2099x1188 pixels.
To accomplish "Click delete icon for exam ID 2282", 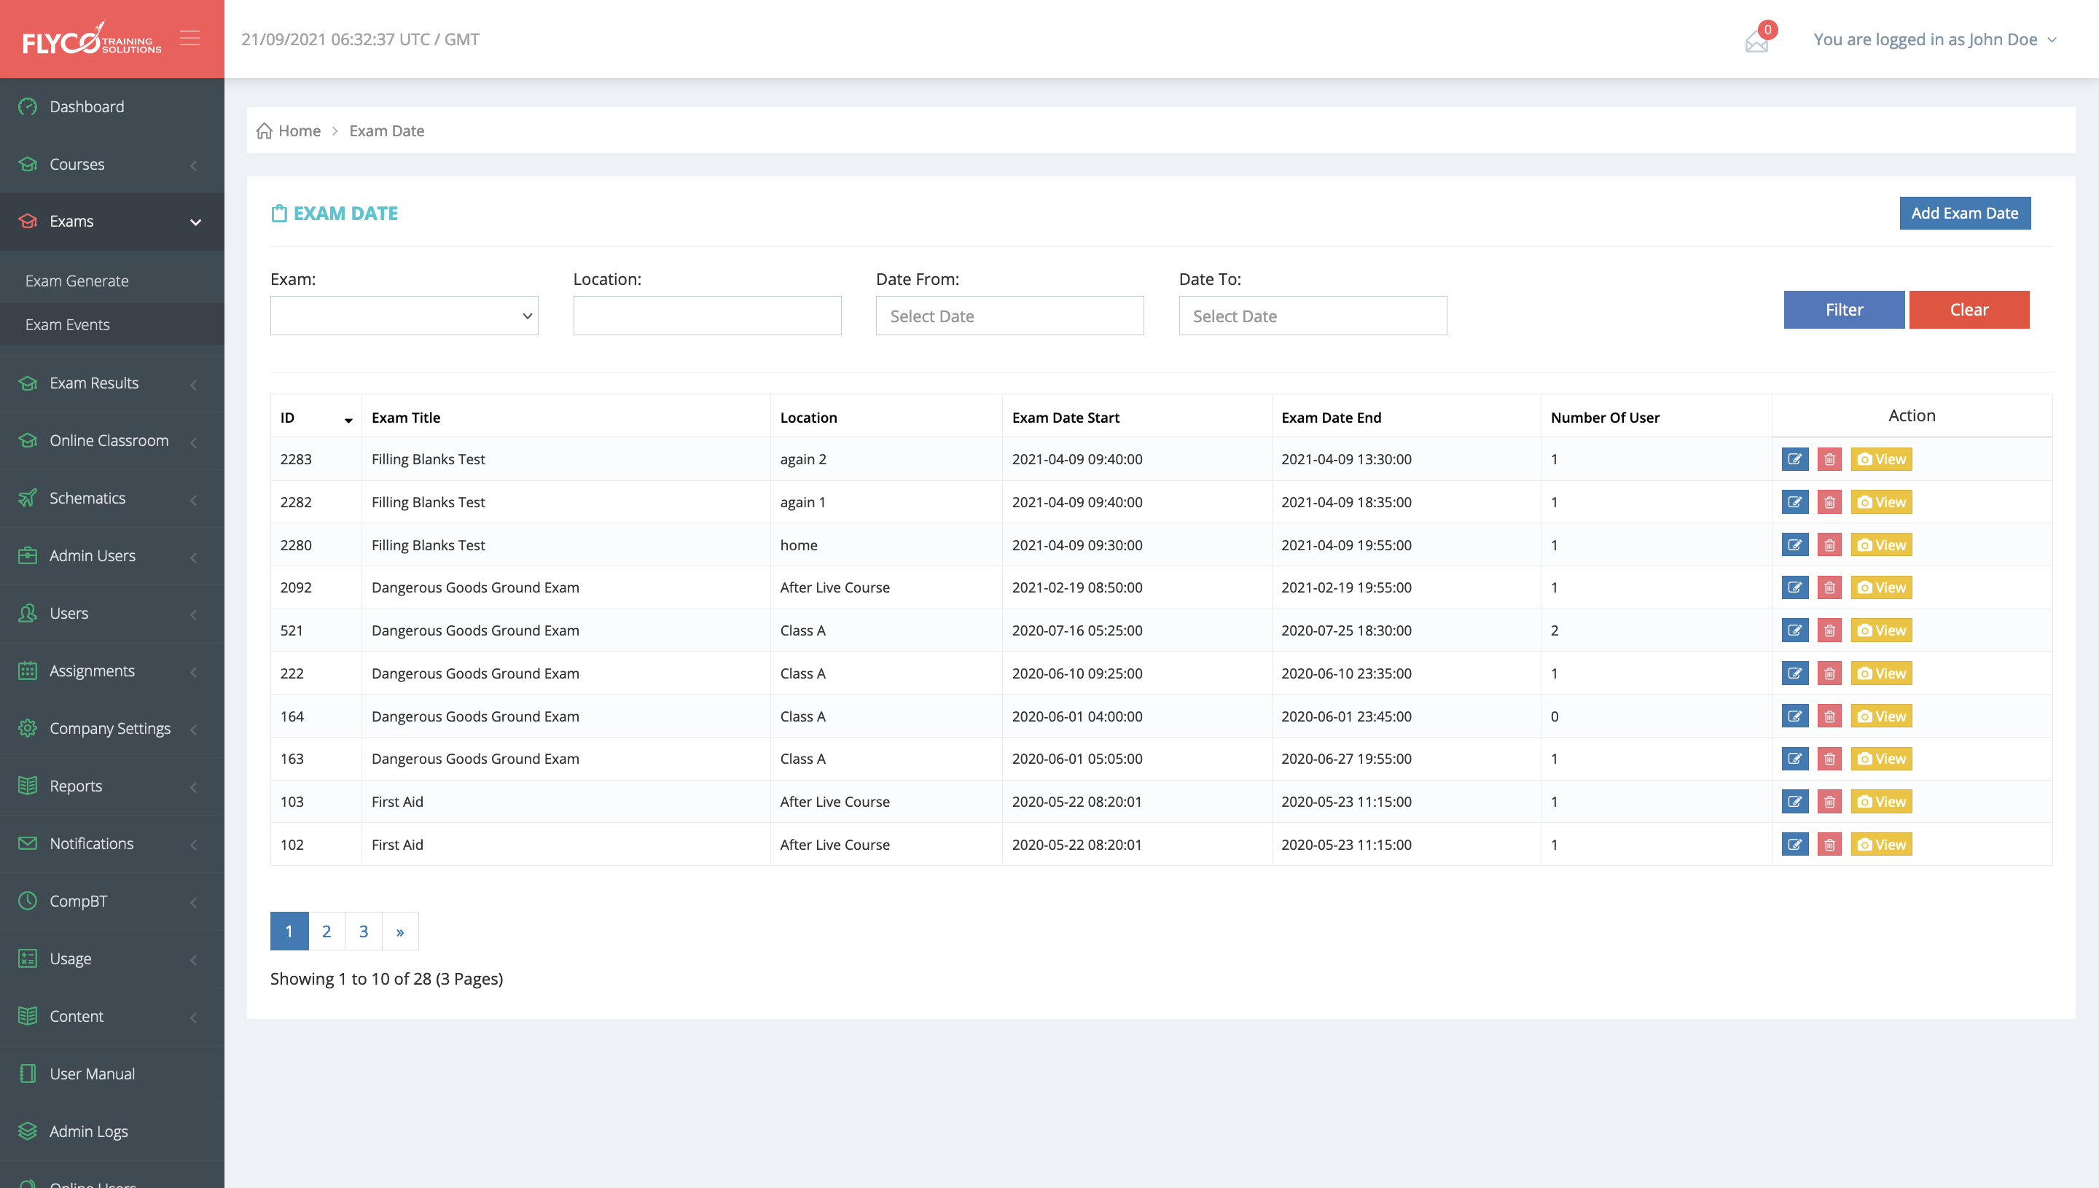I will pyautogui.click(x=1830, y=503).
